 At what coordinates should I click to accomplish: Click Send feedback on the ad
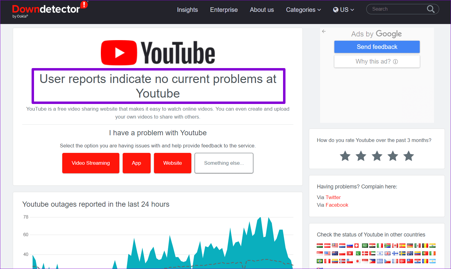click(x=377, y=47)
